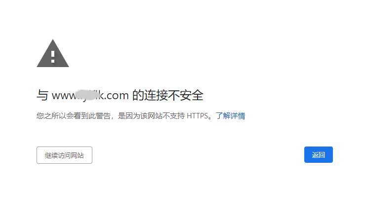Click the gray warning triangle icon

pyautogui.click(x=53, y=53)
